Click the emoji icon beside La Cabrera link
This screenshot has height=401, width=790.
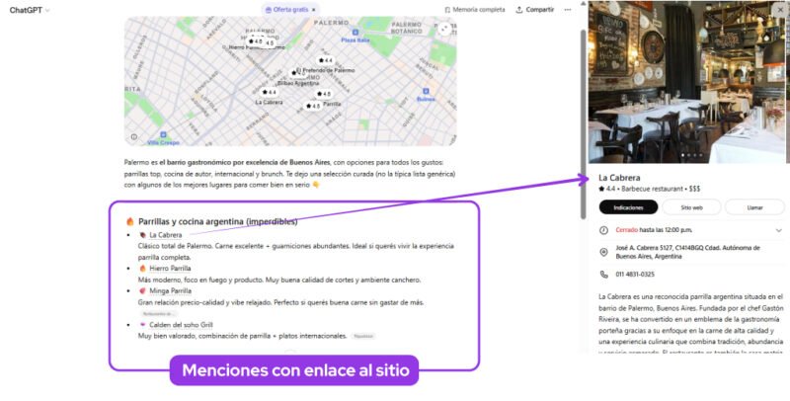pyautogui.click(x=142, y=235)
